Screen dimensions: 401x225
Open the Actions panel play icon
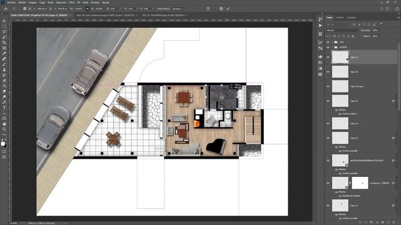320,26
